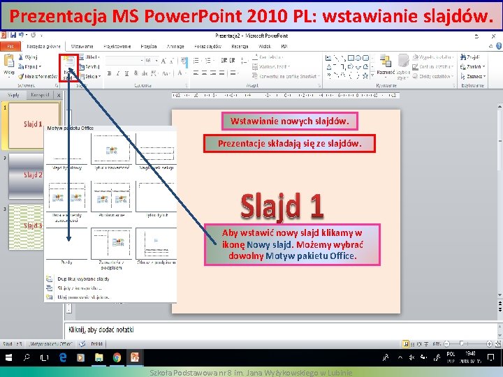This screenshot has width=503, height=377.
Task: Switch to Widok ribbon tab
Action: pos(265,47)
